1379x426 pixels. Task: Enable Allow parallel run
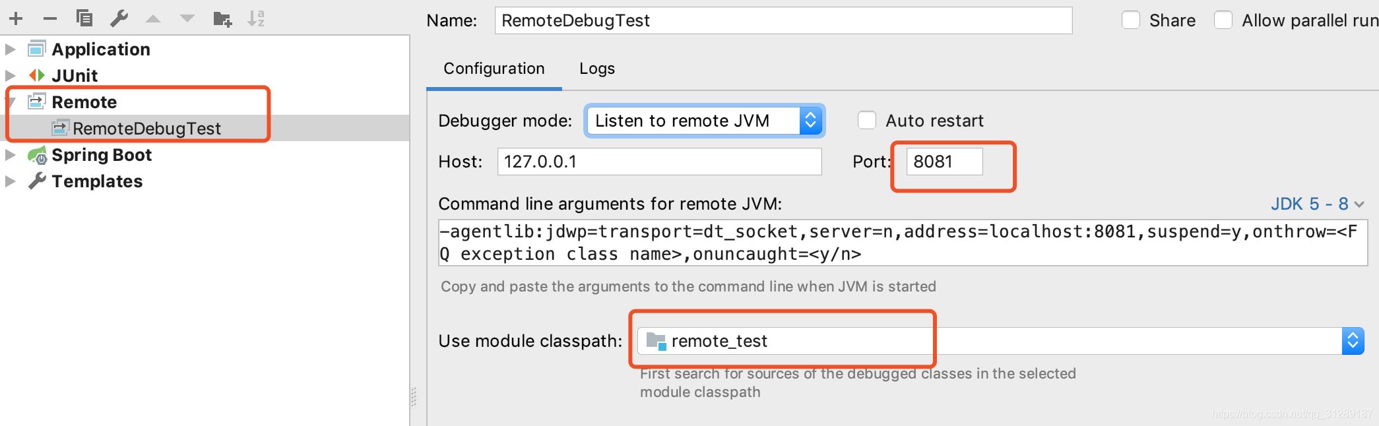1224,20
